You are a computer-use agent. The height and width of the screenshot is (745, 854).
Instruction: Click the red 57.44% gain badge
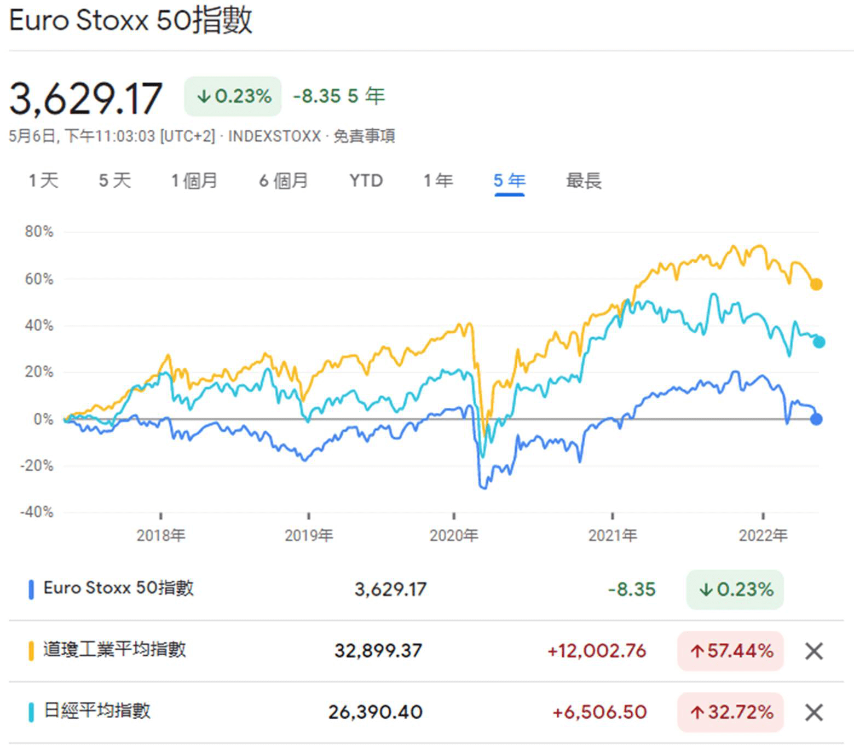(x=730, y=651)
